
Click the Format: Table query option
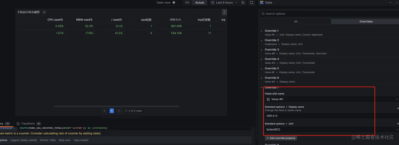pos(48,140)
